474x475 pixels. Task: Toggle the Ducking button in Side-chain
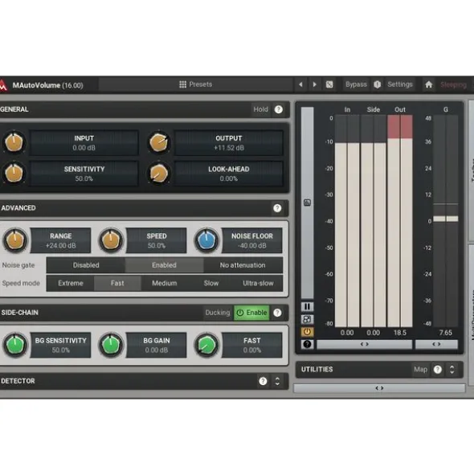pos(218,313)
